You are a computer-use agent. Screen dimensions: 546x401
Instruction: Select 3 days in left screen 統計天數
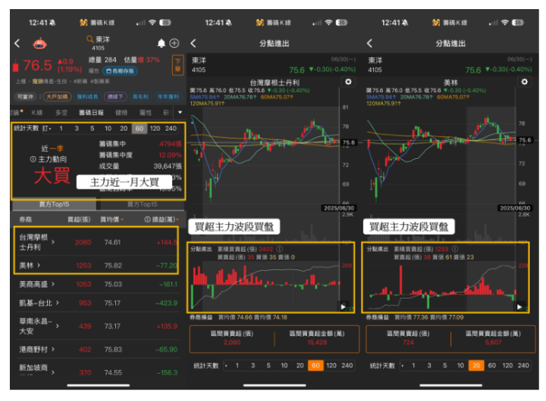tap(77, 129)
